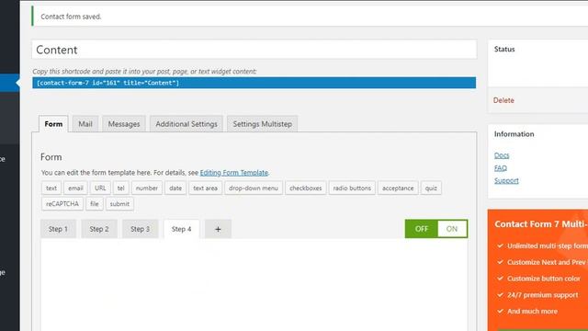The width and height of the screenshot is (588, 331).
Task: Add a new step with plus button
Action: [218, 229]
